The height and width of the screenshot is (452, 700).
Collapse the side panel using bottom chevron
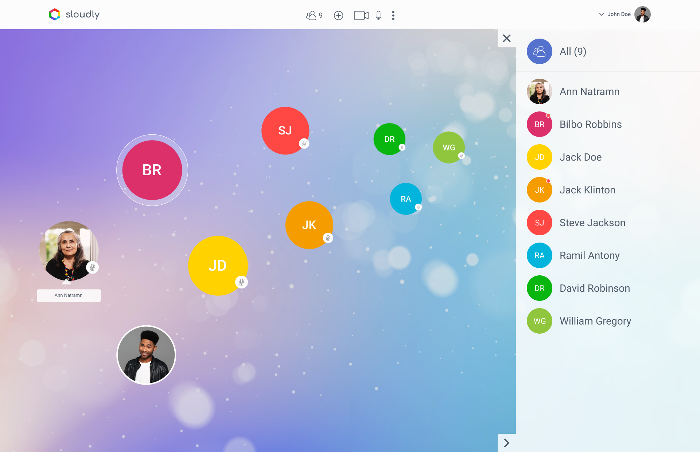pyautogui.click(x=507, y=443)
